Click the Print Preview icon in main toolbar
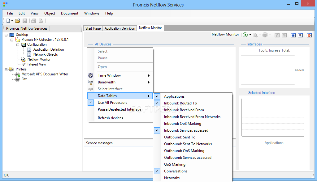 tap(41, 21)
